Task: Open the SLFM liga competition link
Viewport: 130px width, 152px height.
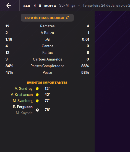Action: pos(67,6)
